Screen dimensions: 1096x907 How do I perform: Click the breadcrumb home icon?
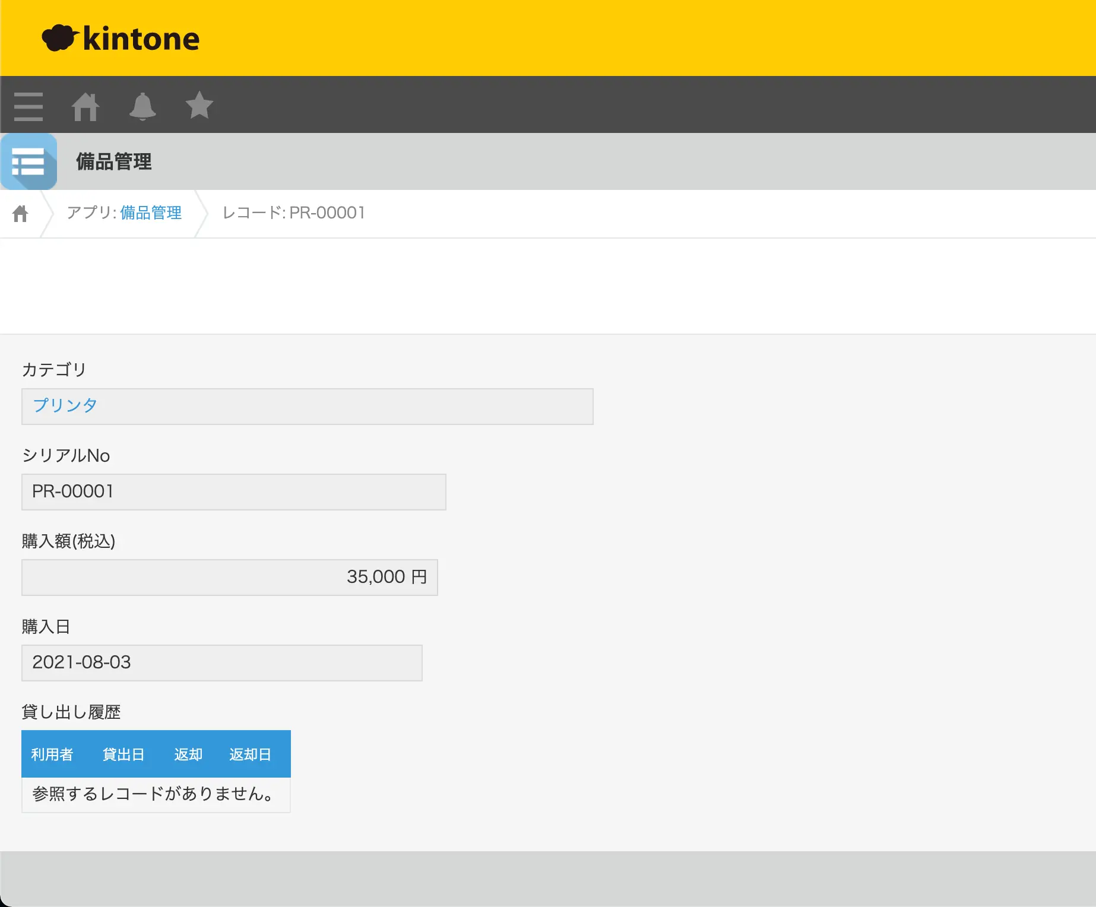[x=20, y=213]
